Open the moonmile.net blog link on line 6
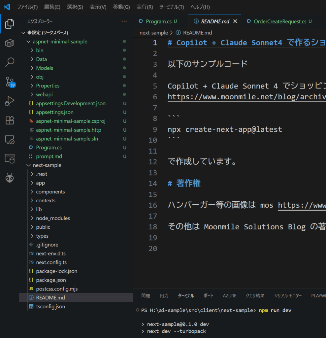 (x=246, y=97)
